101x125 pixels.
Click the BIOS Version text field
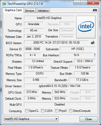(x=56, y=43)
